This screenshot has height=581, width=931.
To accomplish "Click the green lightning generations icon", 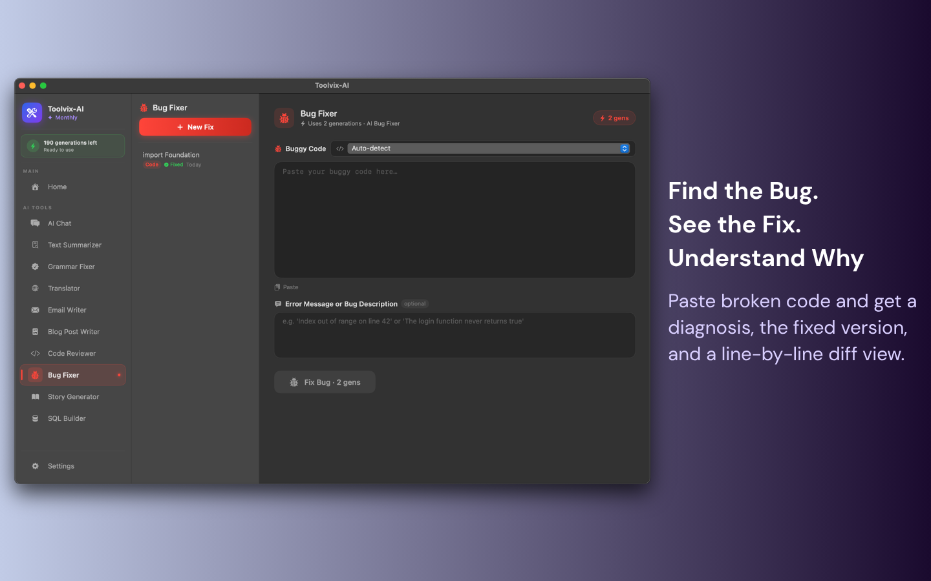I will [x=33, y=147].
